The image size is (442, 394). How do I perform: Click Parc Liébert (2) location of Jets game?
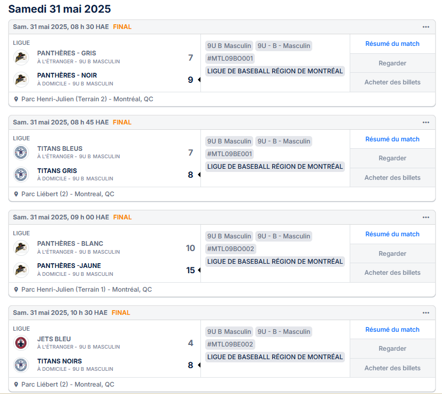click(68, 385)
